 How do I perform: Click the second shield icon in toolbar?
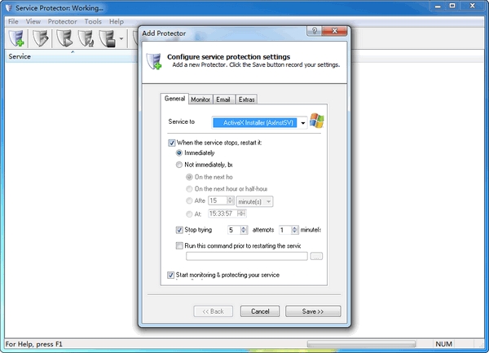pos(41,38)
